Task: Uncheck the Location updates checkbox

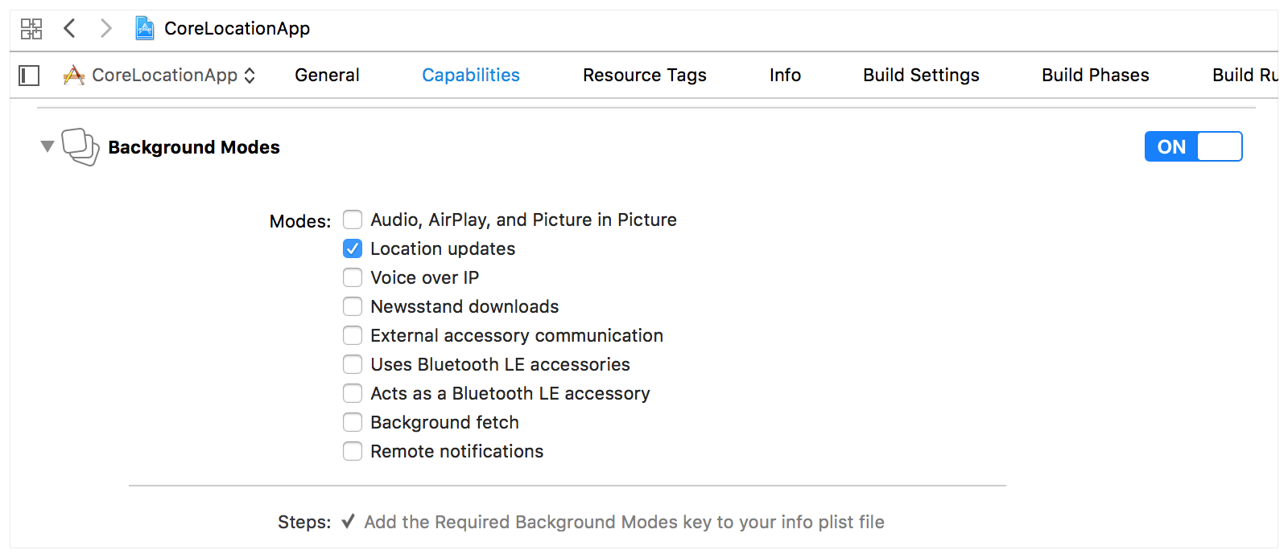Action: tap(353, 248)
